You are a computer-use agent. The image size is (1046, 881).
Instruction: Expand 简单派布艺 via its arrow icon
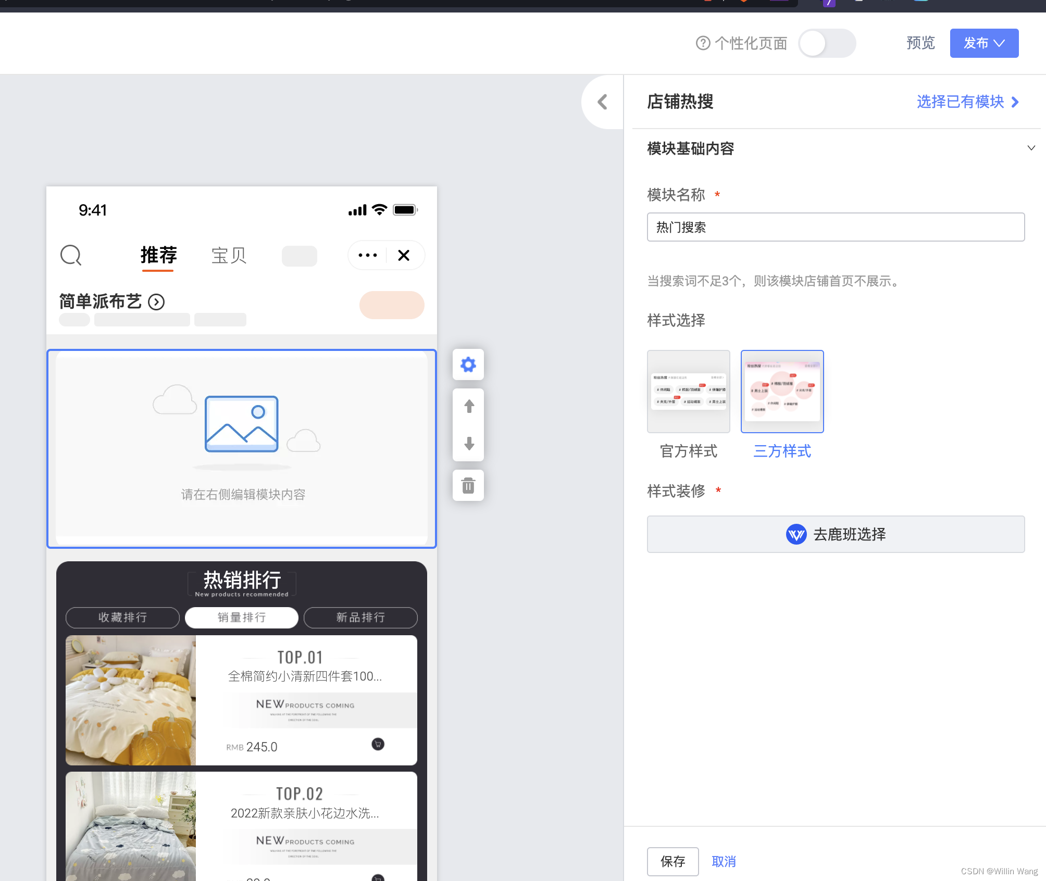156,302
